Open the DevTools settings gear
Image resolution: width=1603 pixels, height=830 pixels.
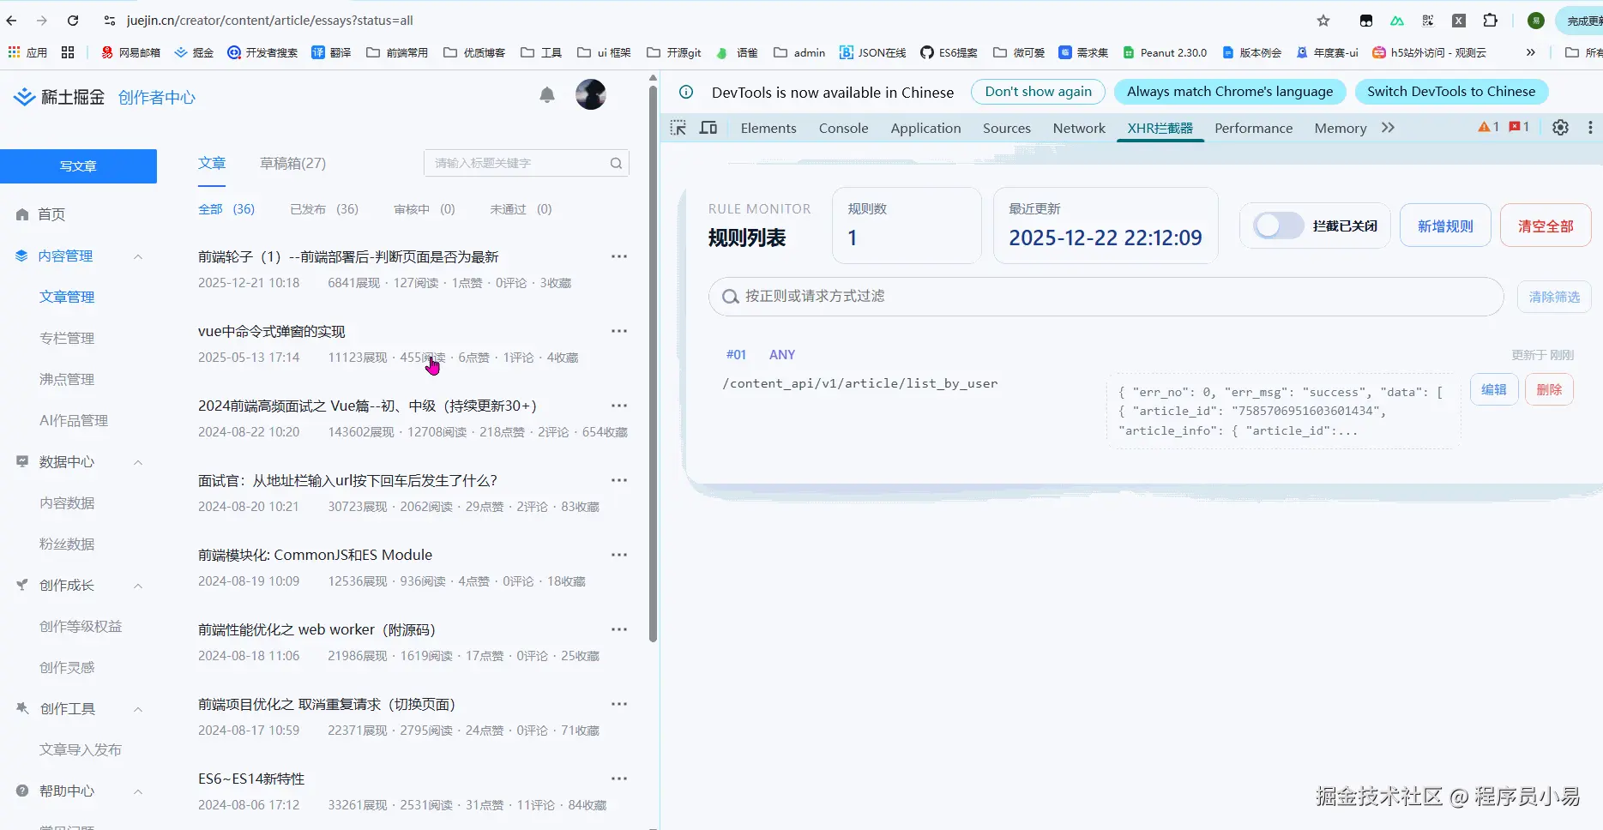(1560, 127)
